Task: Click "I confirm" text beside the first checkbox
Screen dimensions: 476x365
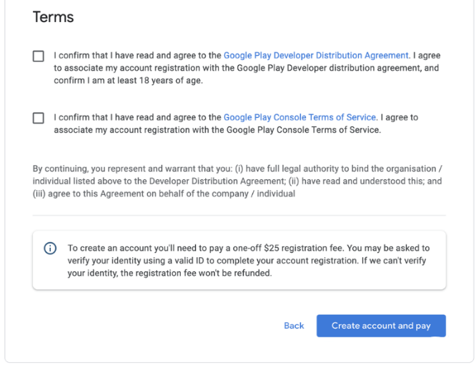Action: tap(70, 55)
